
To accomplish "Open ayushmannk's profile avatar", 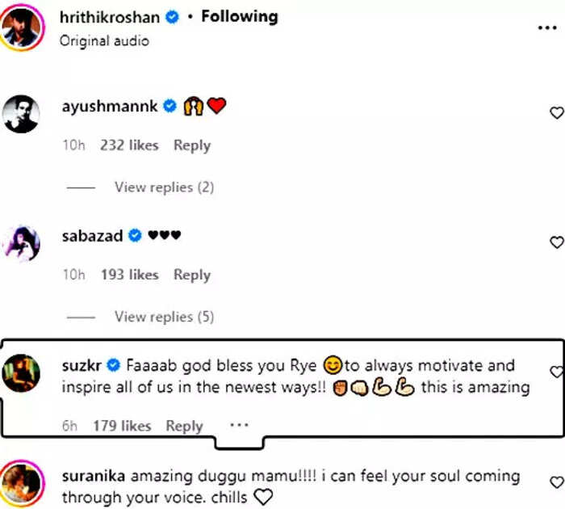I will 21,114.
